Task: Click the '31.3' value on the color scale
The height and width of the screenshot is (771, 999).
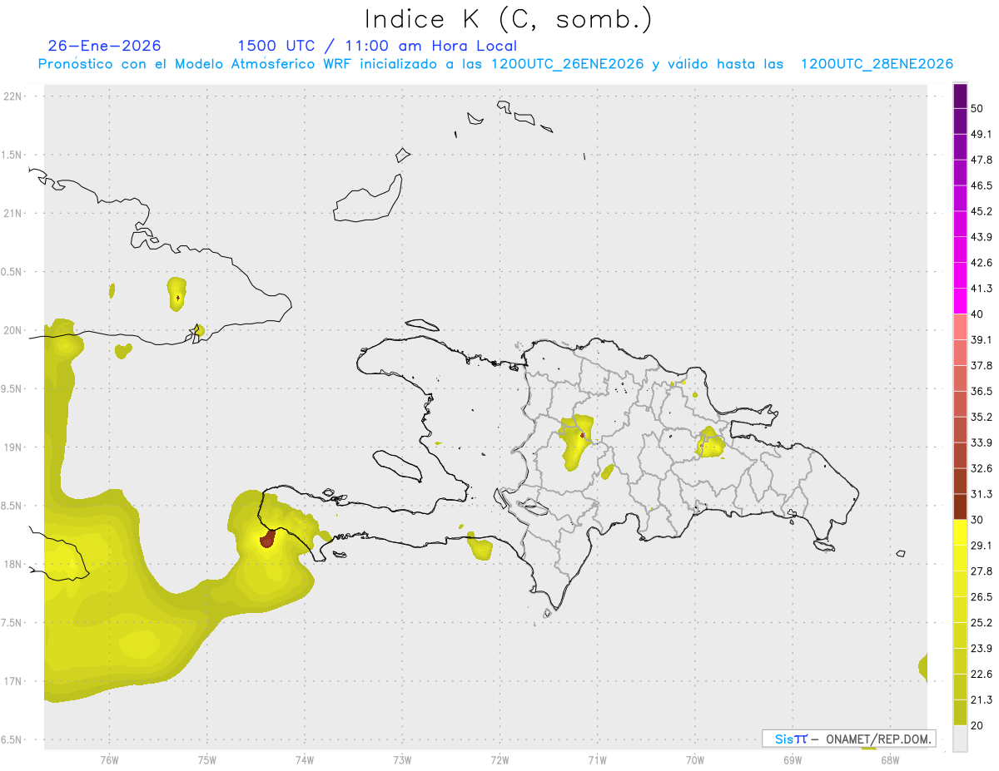Action: point(982,494)
